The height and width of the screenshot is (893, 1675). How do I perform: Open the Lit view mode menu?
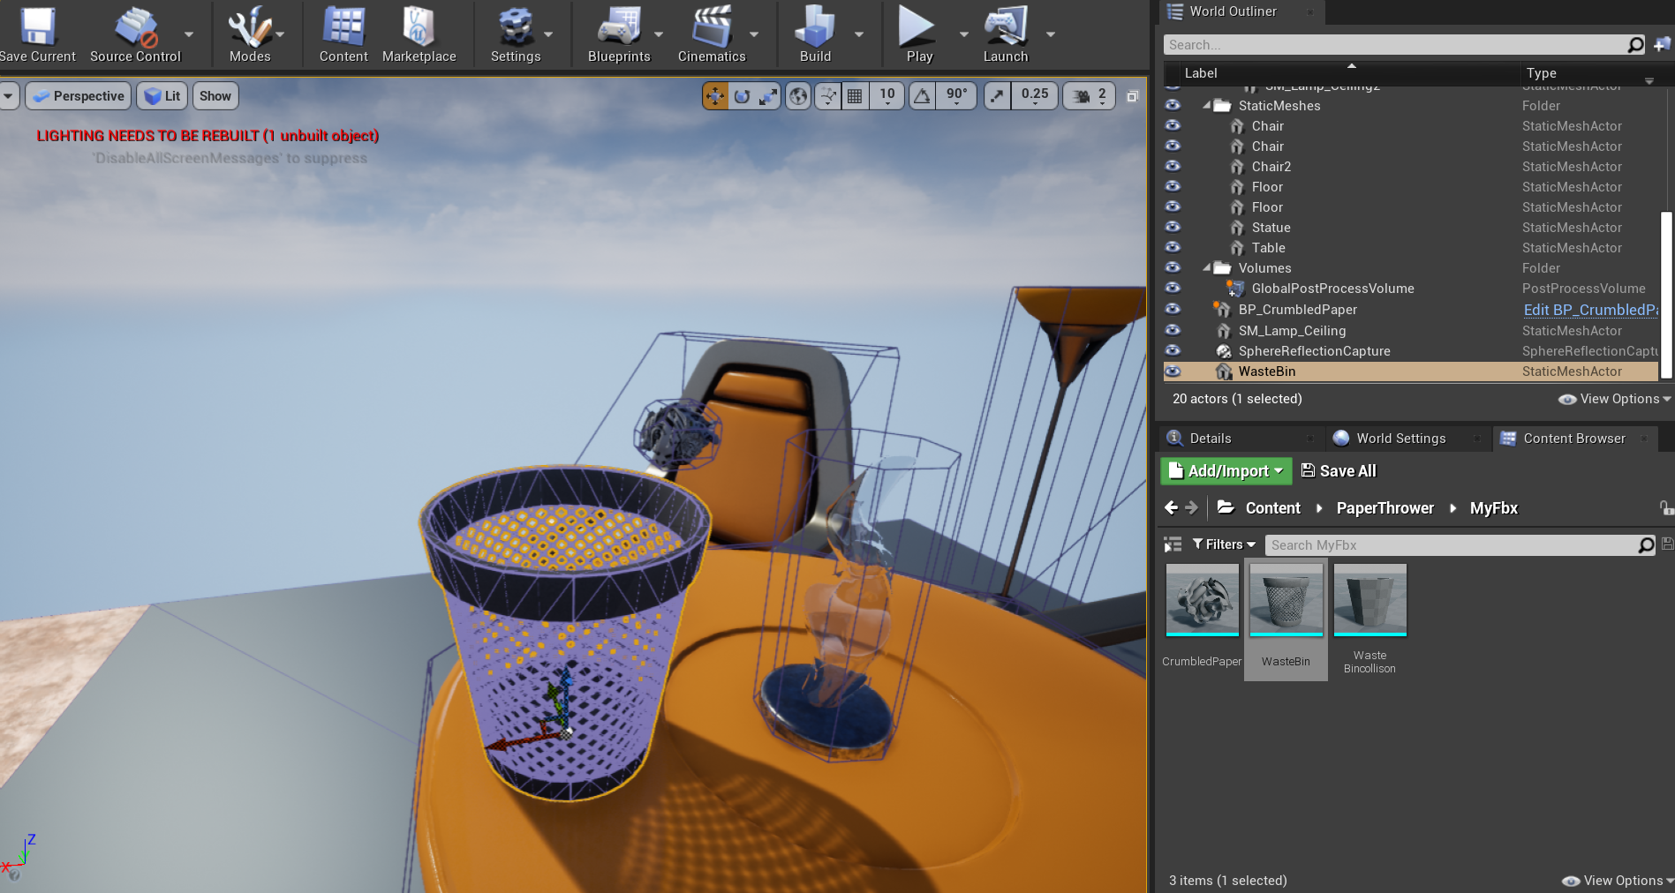pos(162,96)
